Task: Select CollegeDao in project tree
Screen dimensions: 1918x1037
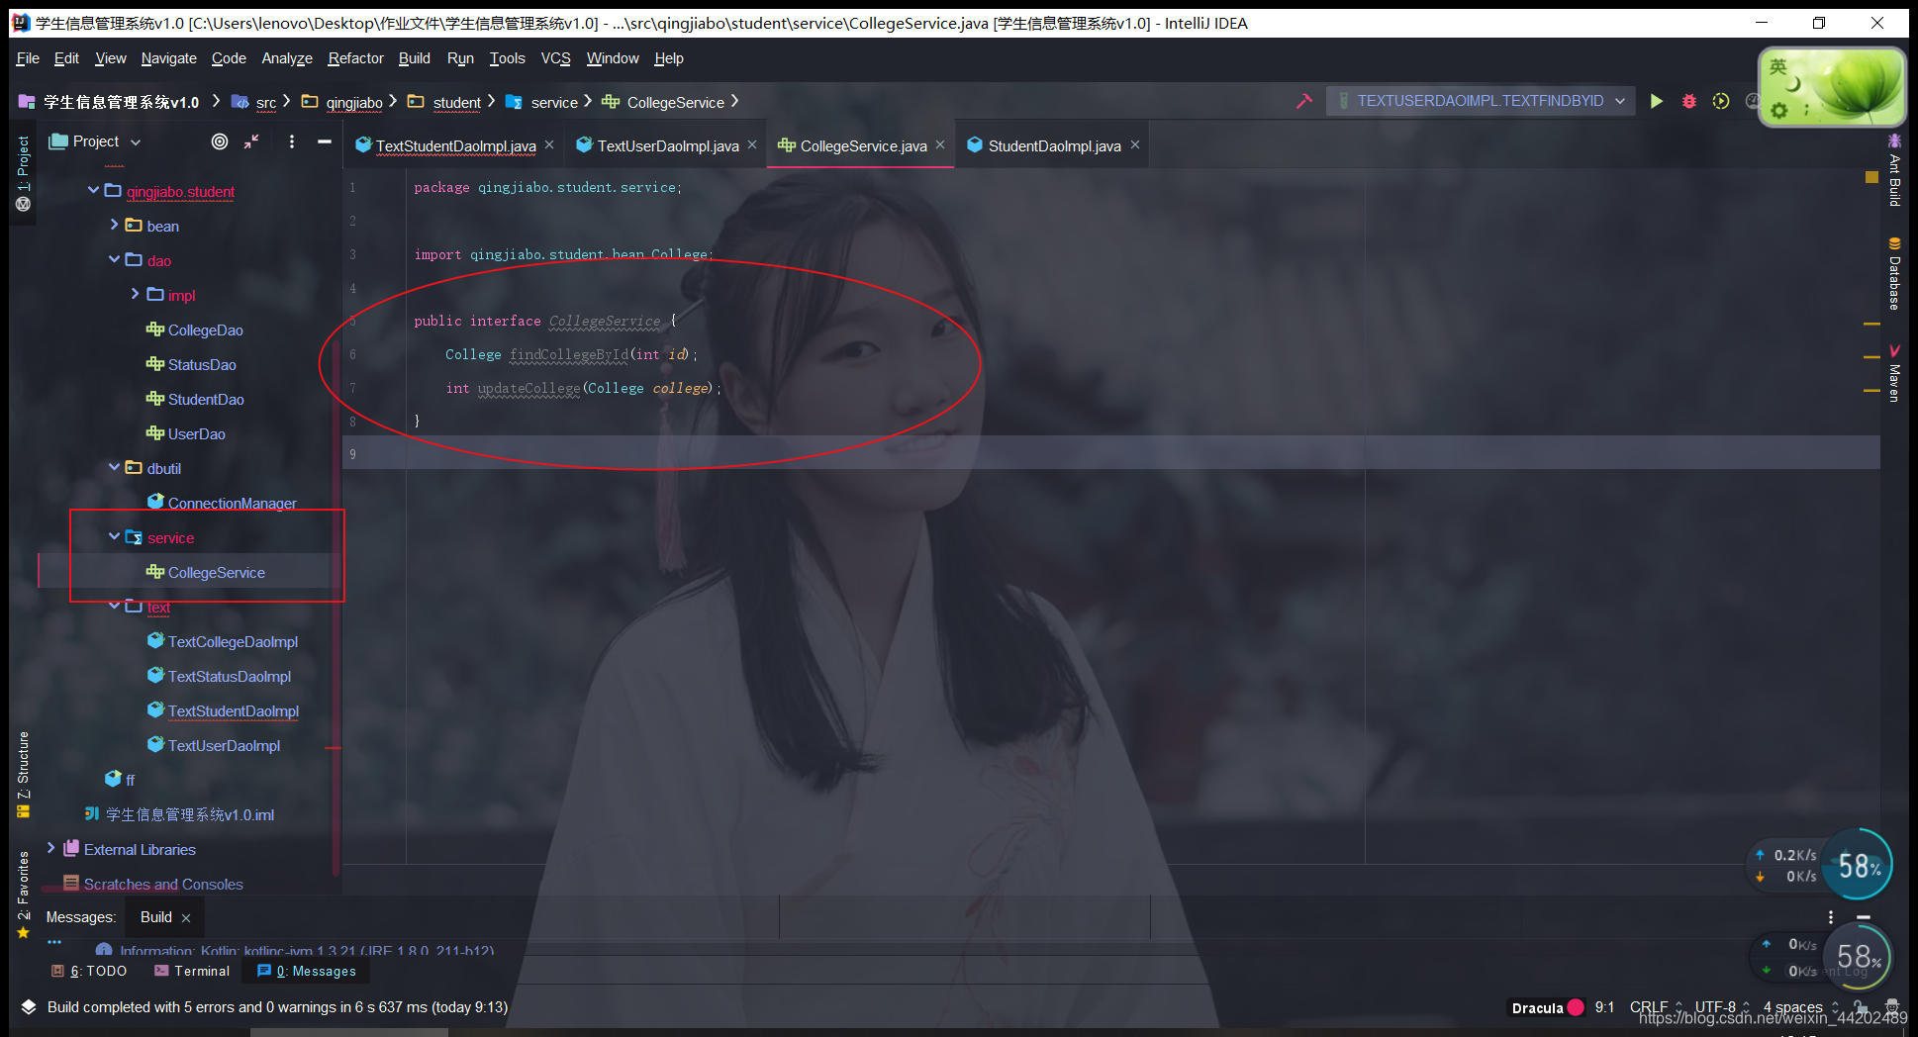Action: point(205,330)
